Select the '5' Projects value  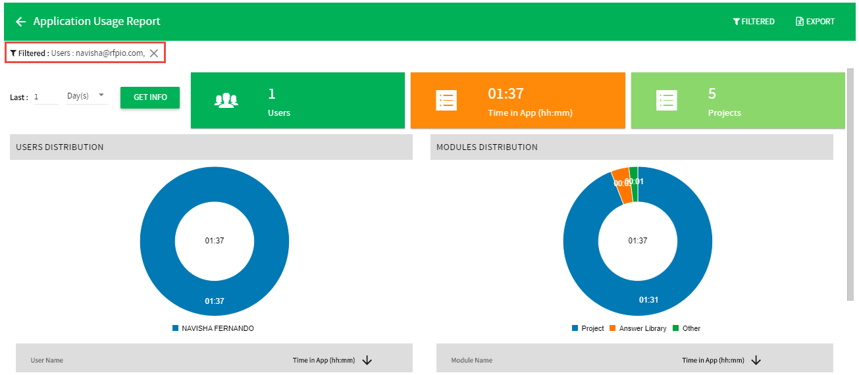tap(712, 94)
